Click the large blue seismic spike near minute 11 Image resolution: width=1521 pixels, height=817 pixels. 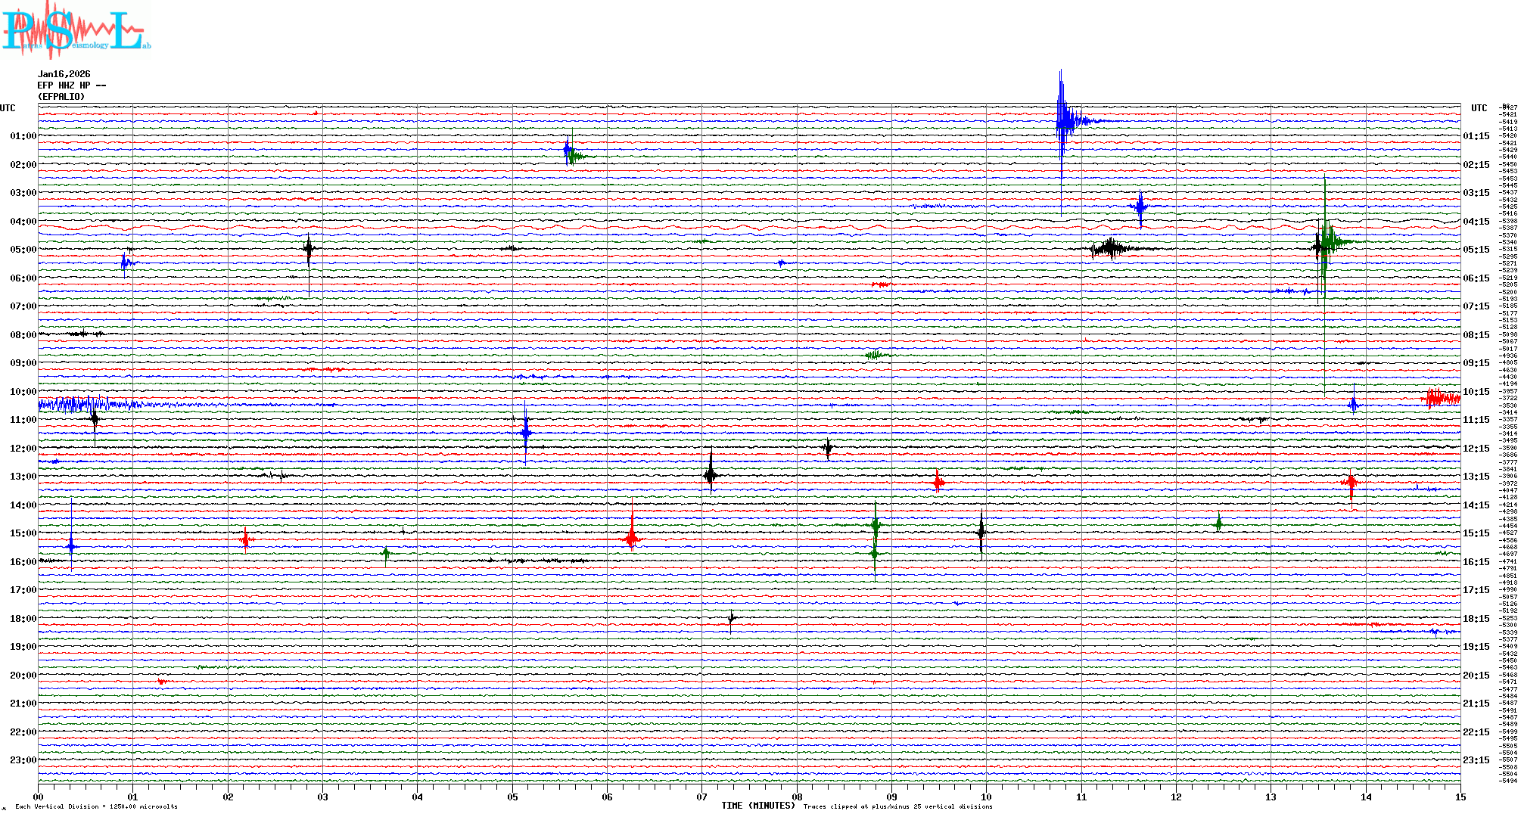click(x=1063, y=120)
